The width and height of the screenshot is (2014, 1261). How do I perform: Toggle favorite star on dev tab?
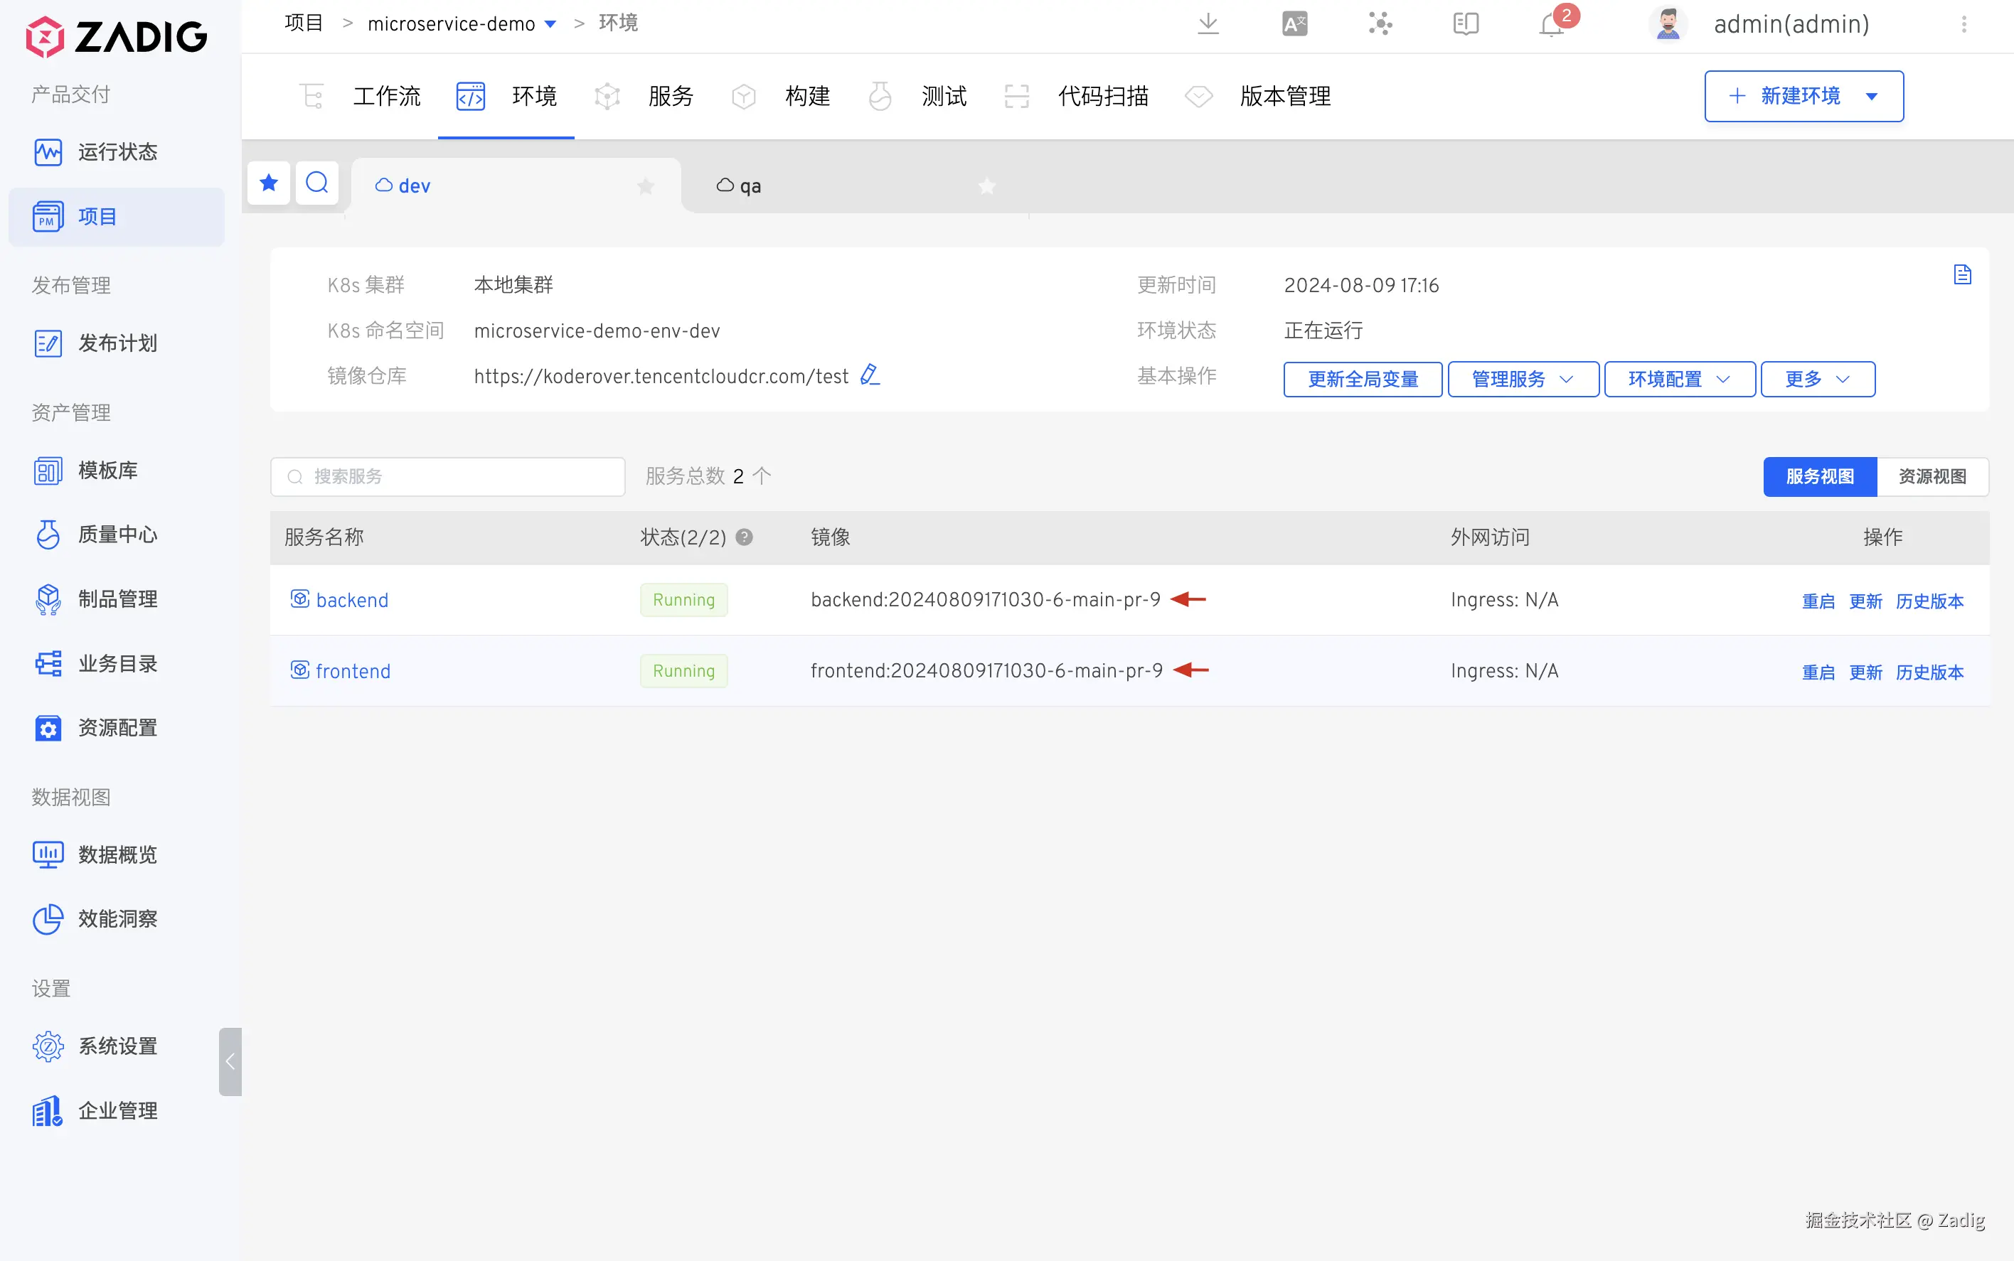click(x=645, y=186)
